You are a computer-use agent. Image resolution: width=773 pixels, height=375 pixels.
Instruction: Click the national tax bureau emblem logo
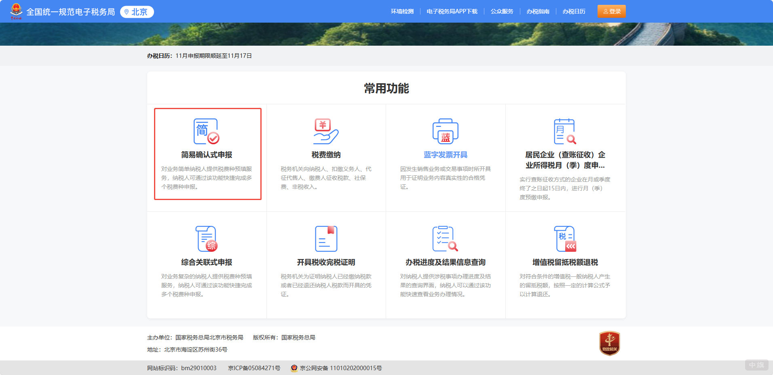tap(17, 11)
